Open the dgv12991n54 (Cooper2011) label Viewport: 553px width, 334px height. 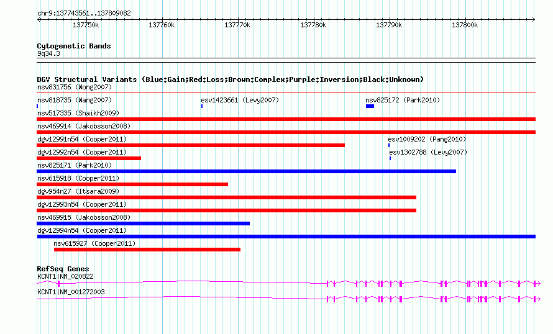click(x=82, y=139)
